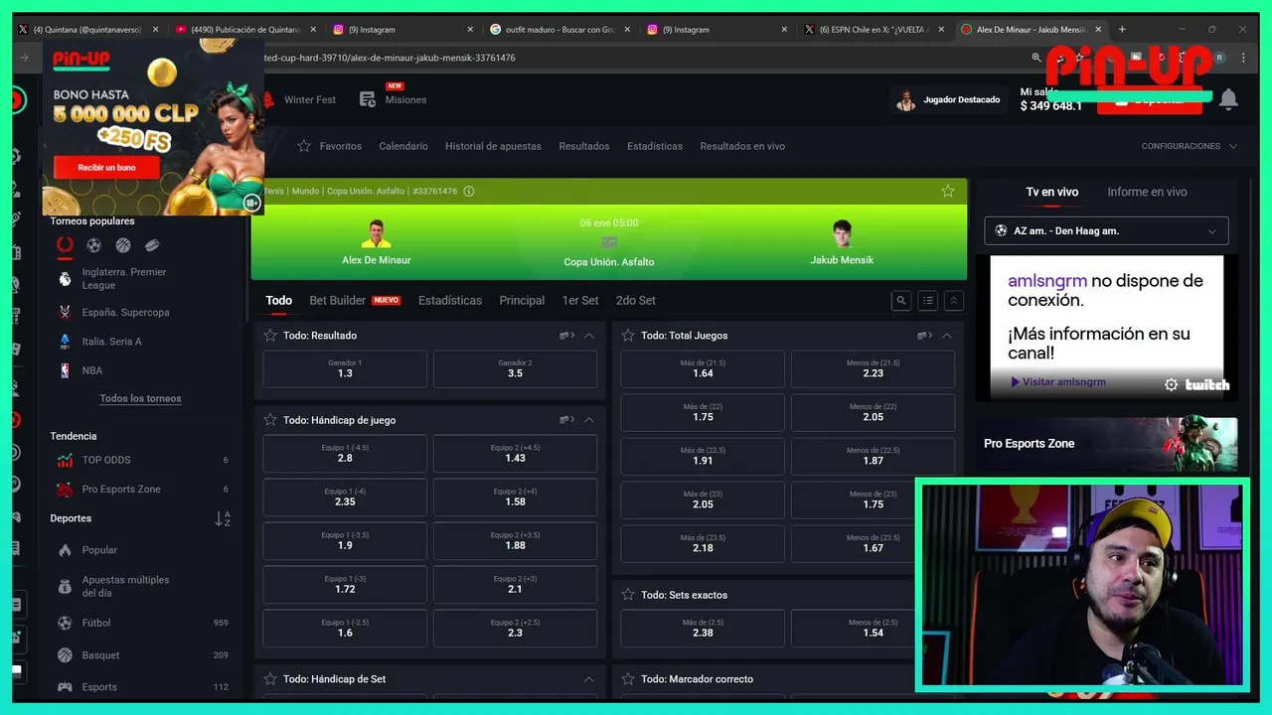This screenshot has width=1272, height=715.
Task: Click the sort A-Z icon next to Deportes
Action: pos(223,518)
